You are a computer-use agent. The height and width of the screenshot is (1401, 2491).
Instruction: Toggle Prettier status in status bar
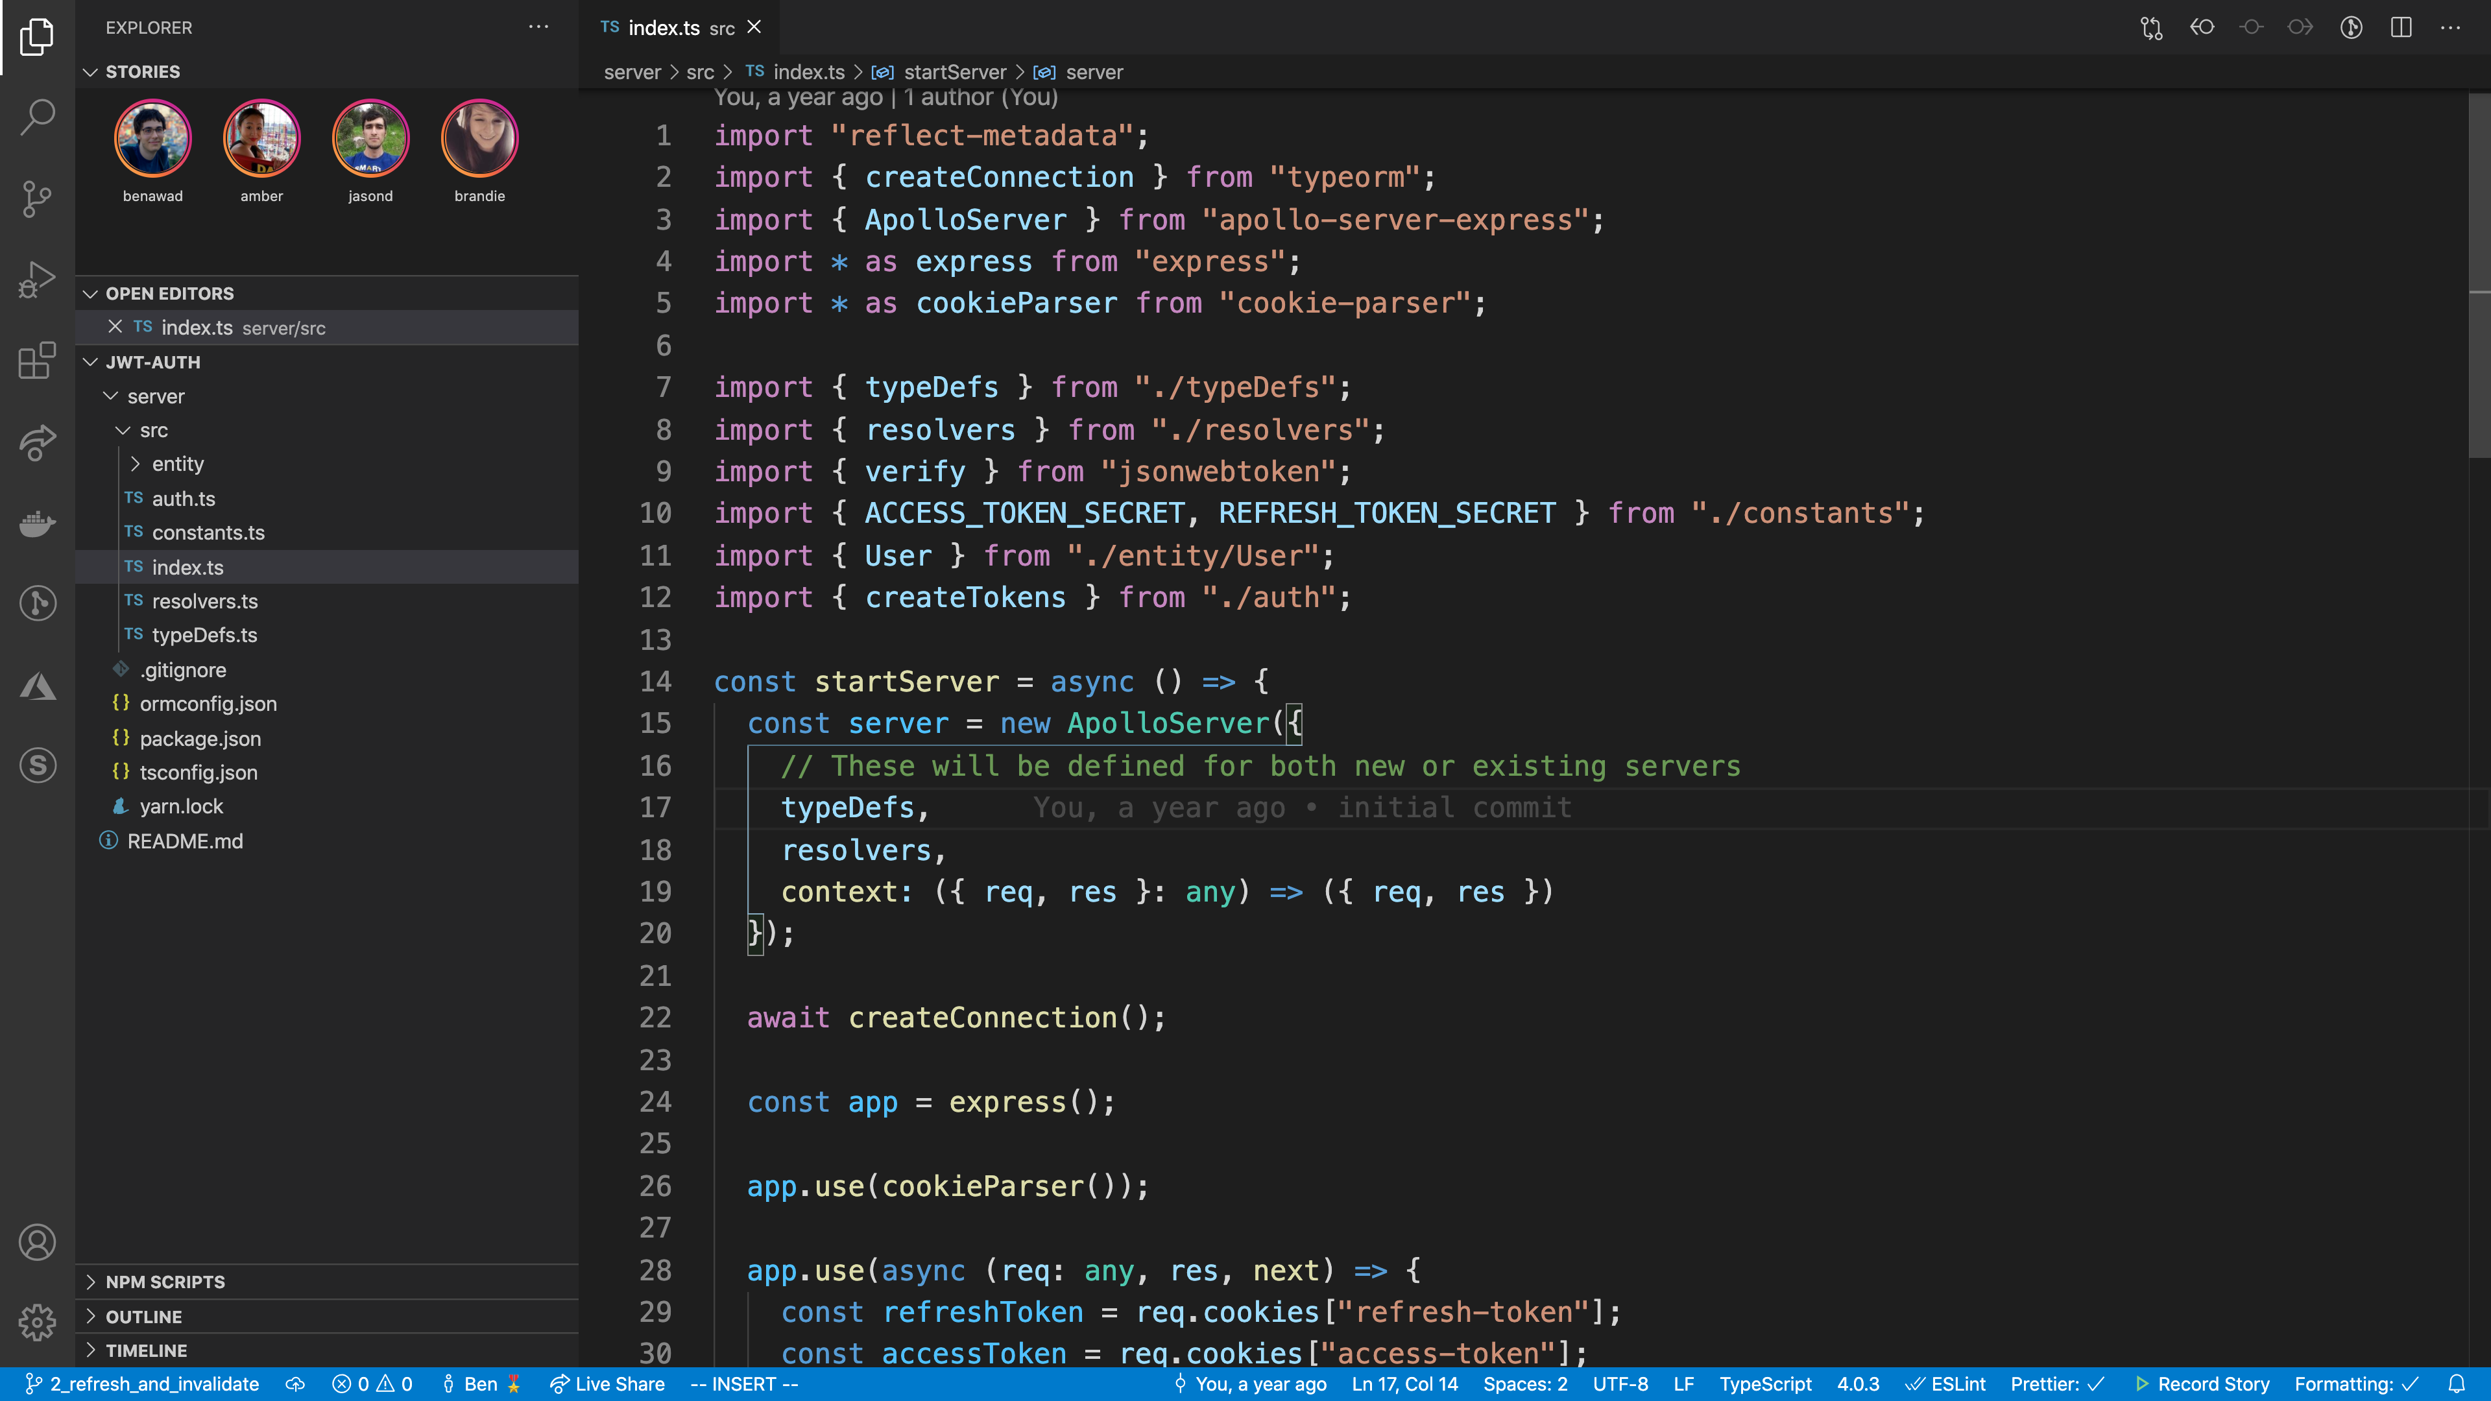coord(2057,1383)
